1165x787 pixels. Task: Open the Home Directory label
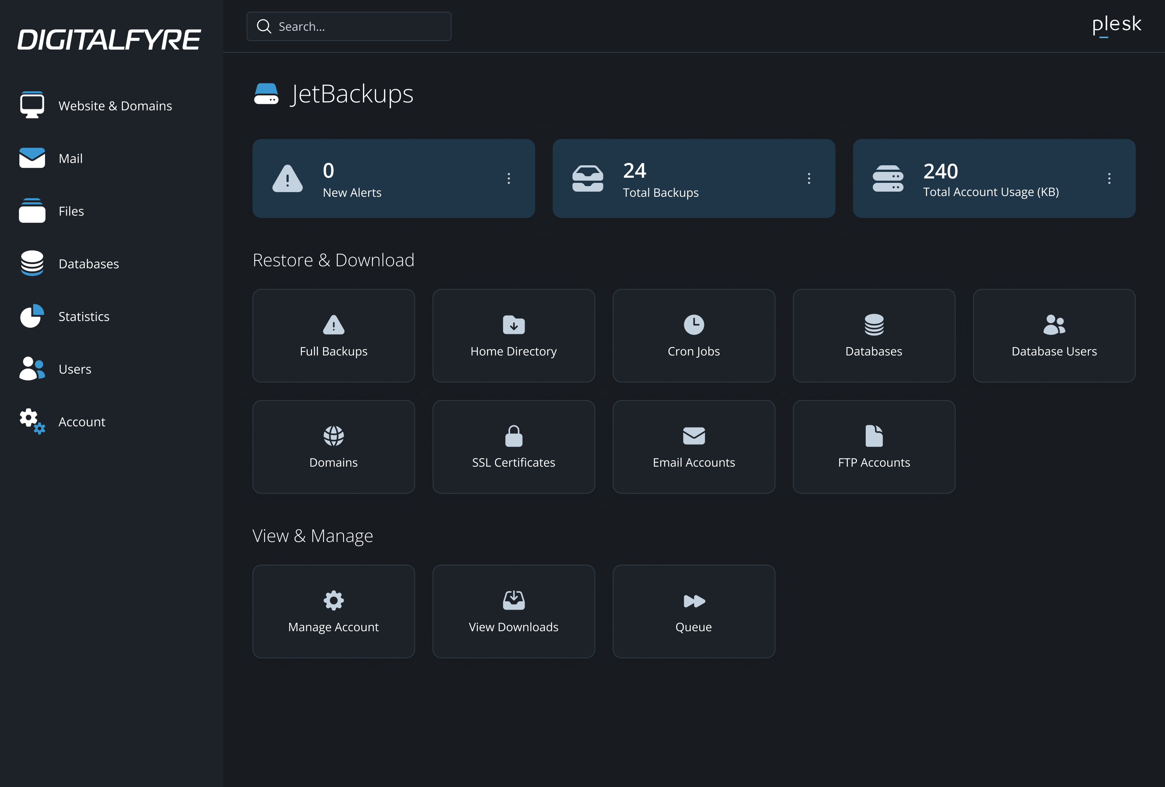(x=514, y=351)
